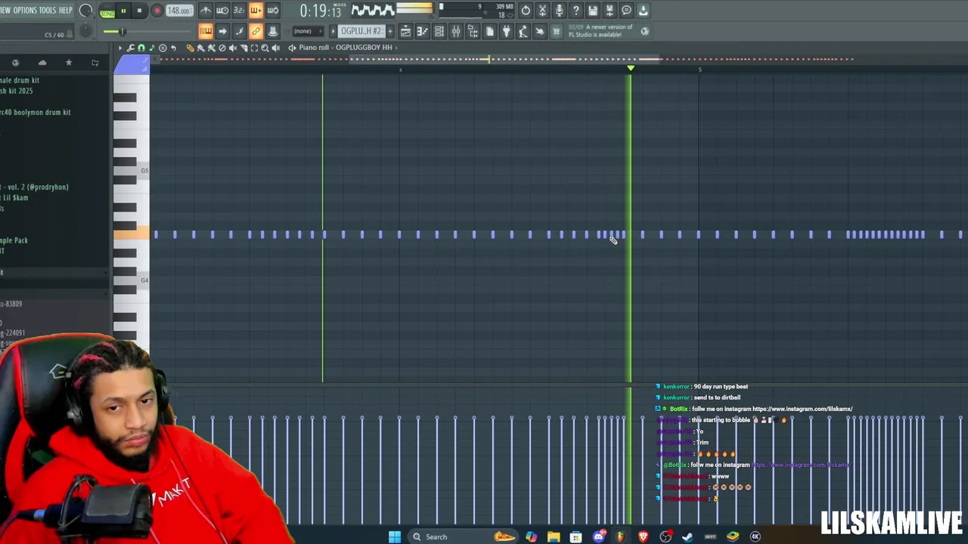
Task: Click the scissors audio editor icon
Action: coord(542,11)
